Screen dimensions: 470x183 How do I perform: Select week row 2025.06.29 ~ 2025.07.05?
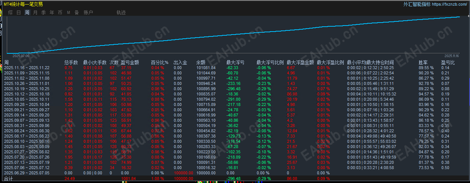pos(27,173)
